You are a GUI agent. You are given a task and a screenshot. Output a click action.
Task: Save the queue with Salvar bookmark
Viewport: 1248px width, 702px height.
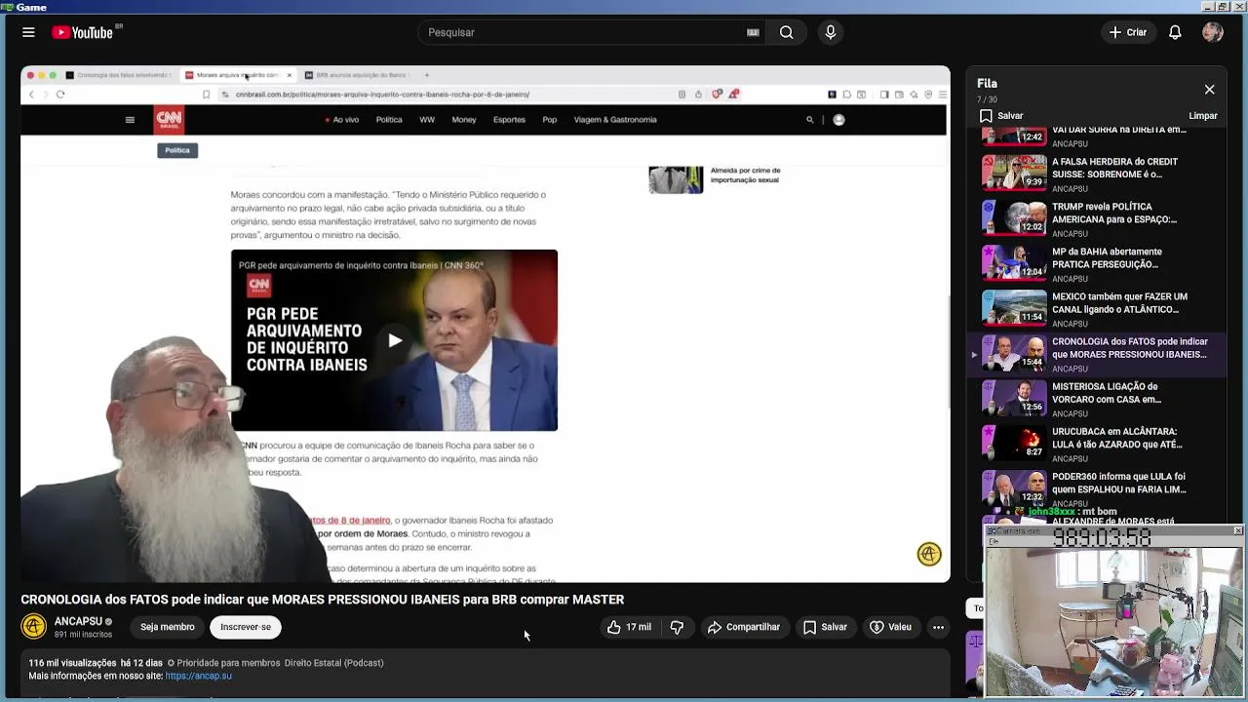point(1001,116)
